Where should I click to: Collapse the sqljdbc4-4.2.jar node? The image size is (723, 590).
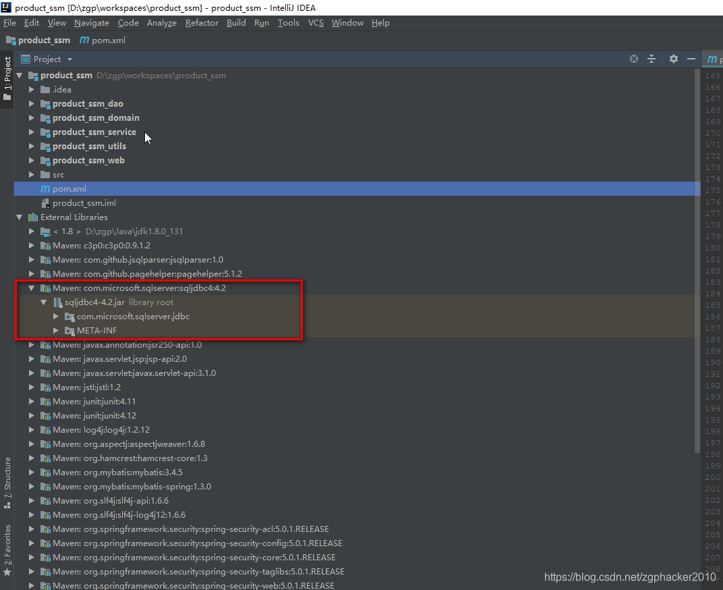point(44,302)
